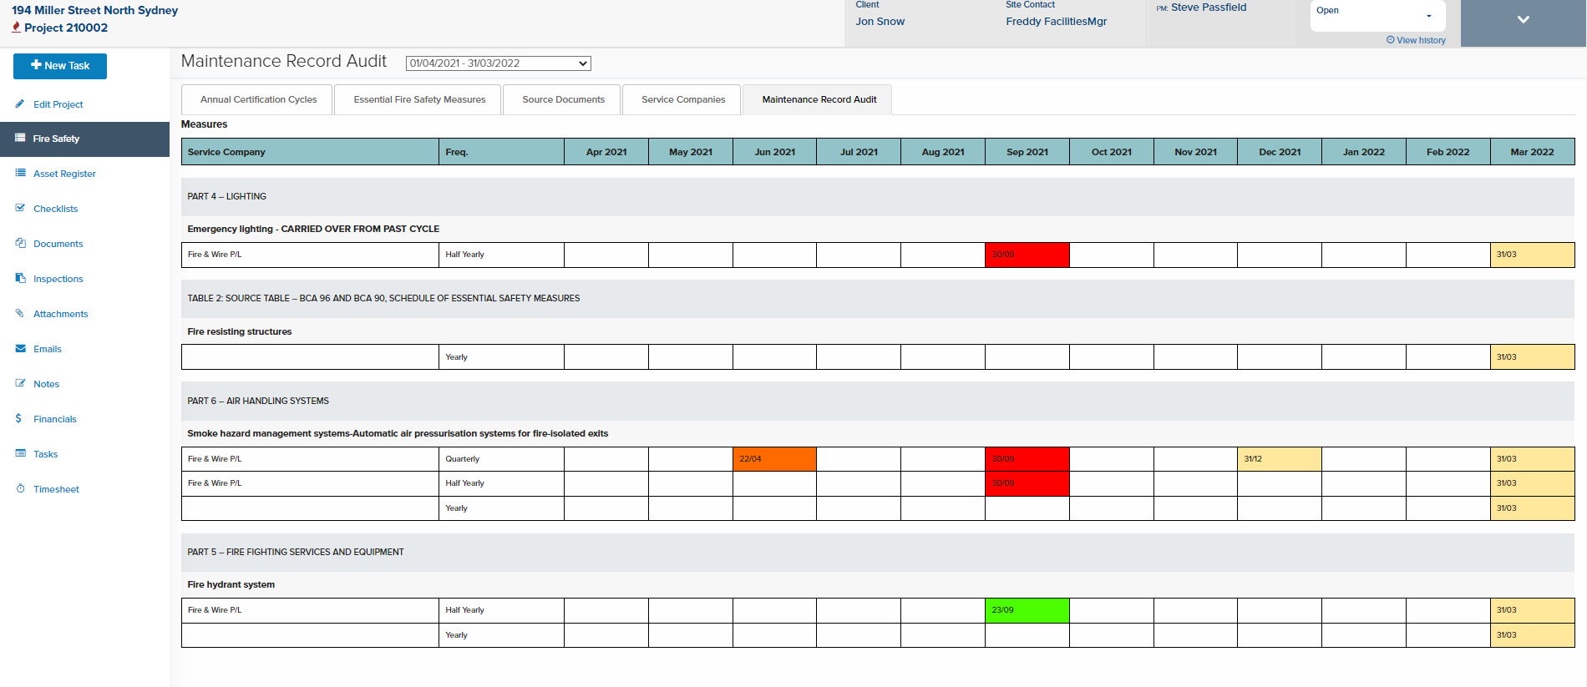The height and width of the screenshot is (687, 1587).
Task: Open the Source Documents tab
Action: tap(562, 99)
